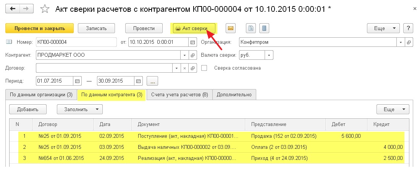Viewport: 417px width, 169px height.
Task: Switch to По данным контрагента tab
Action: (x=112, y=94)
